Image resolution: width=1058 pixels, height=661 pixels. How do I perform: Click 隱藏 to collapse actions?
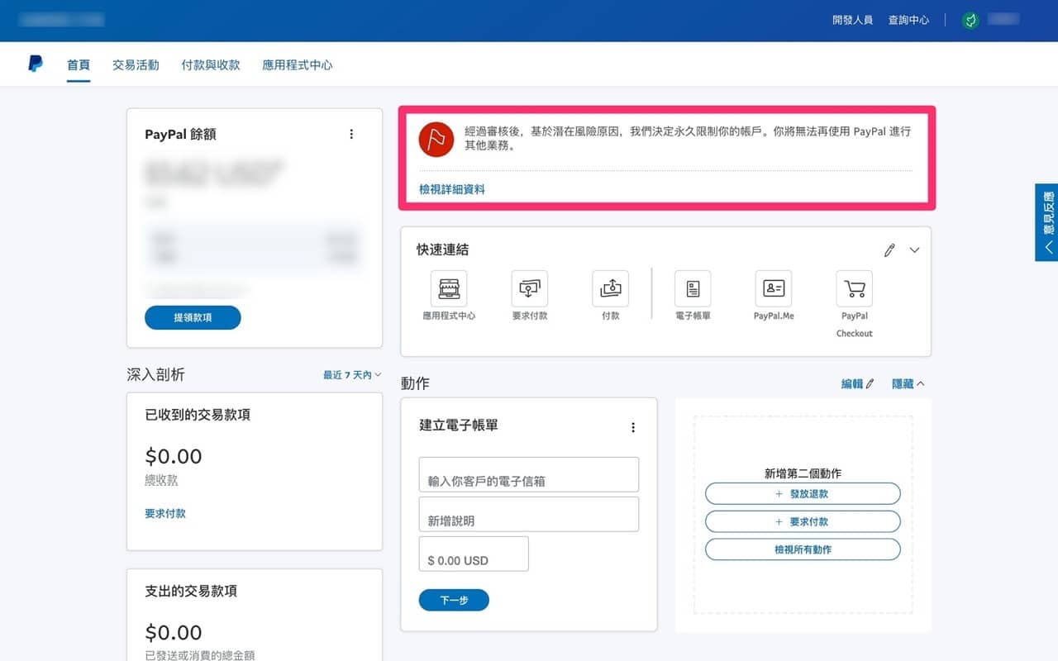point(908,383)
